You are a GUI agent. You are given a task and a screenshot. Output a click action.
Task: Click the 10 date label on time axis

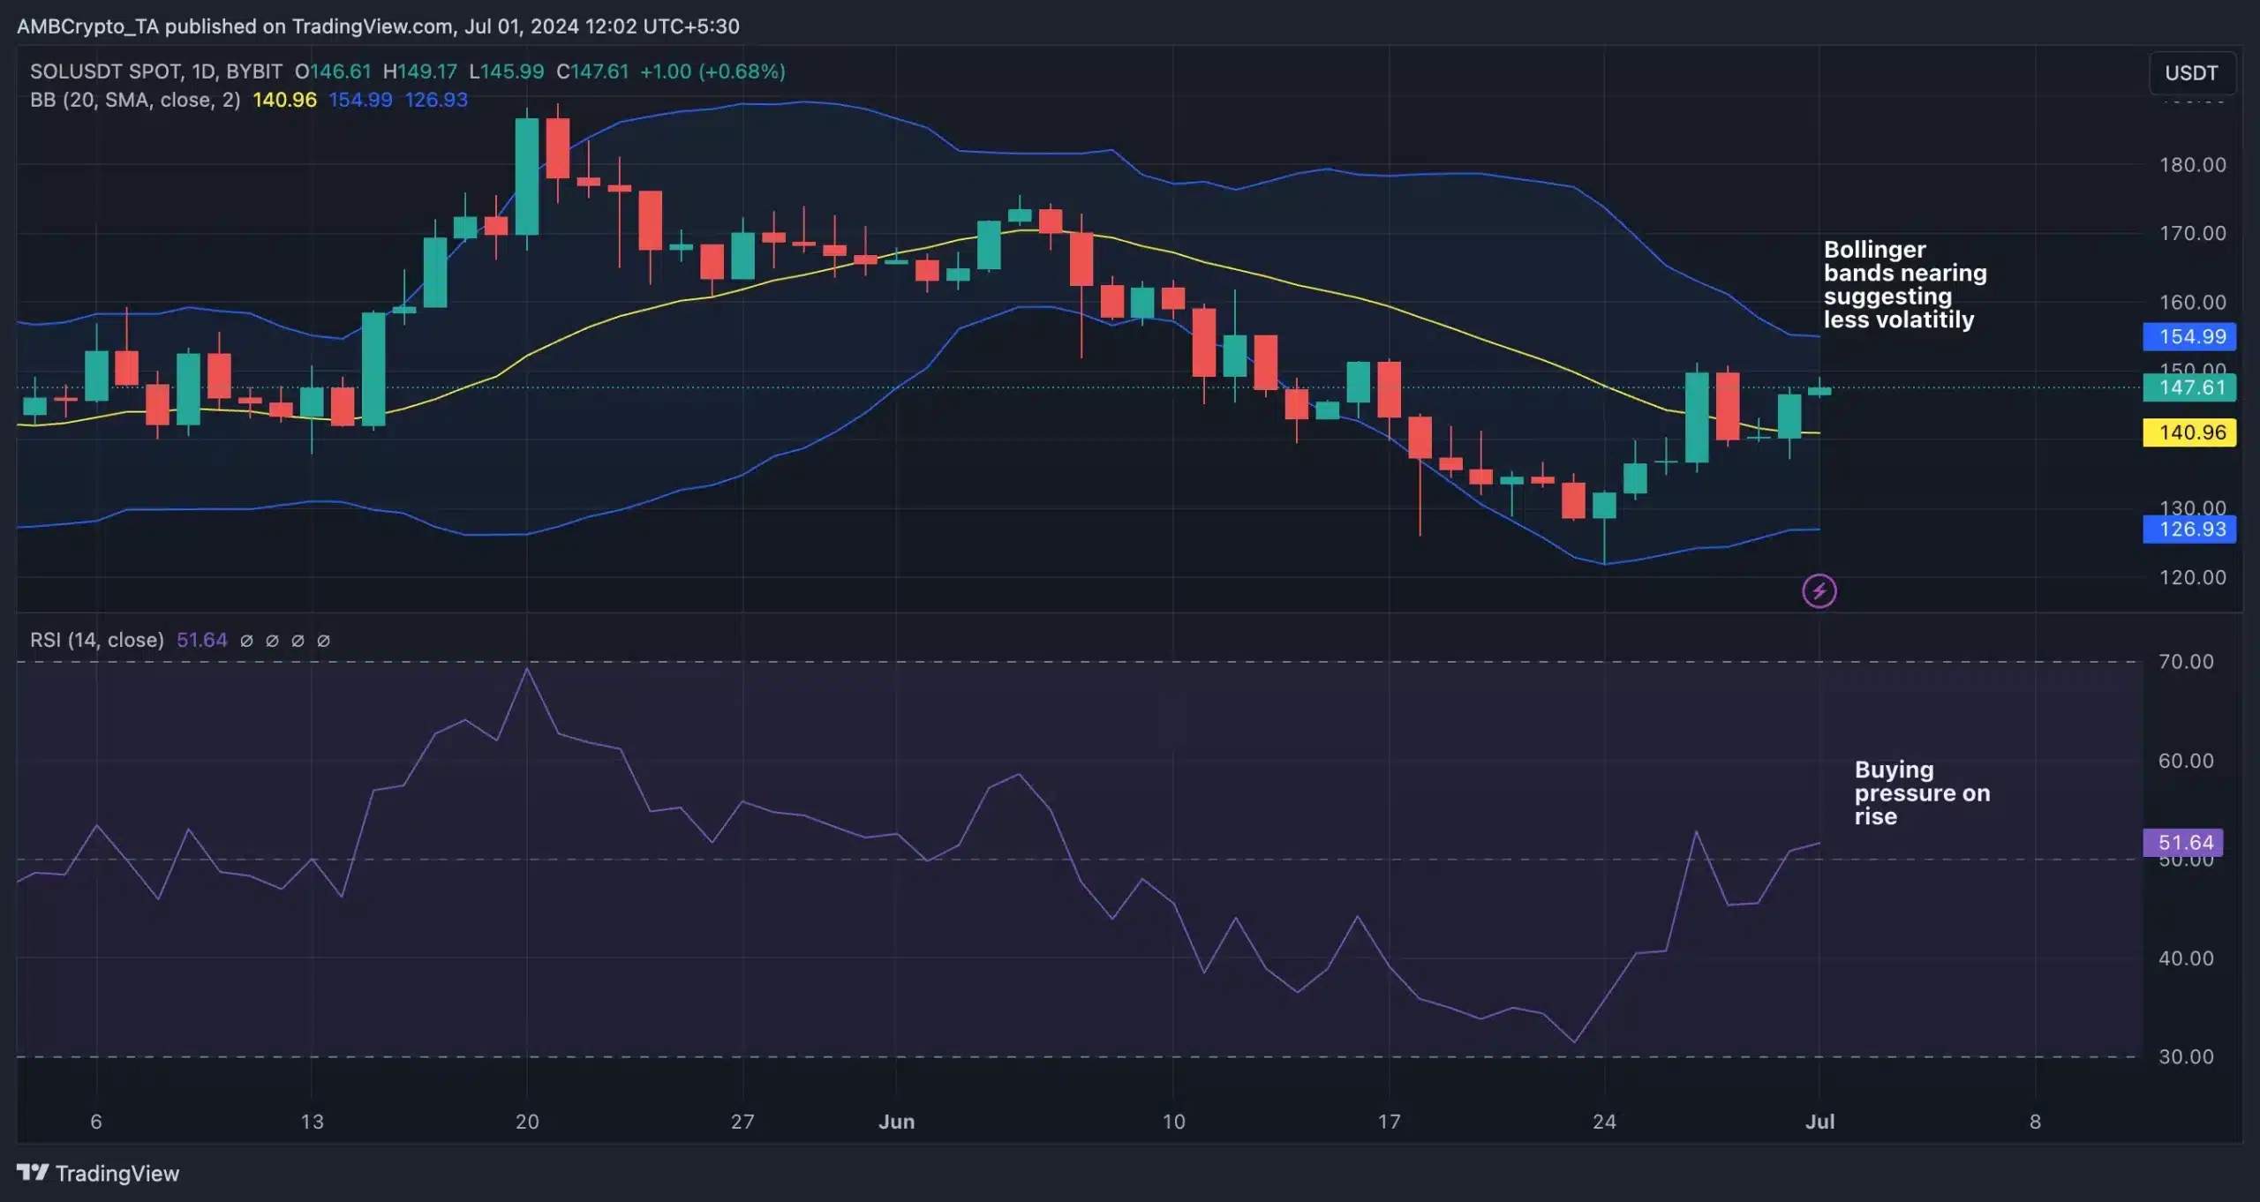pos(1173,1122)
